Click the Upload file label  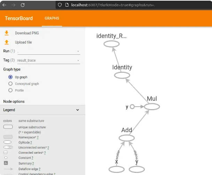[23, 42]
